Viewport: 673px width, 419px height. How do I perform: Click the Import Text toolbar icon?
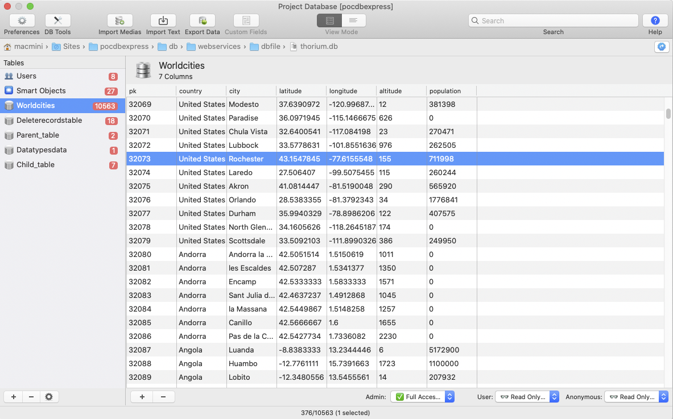point(163,20)
